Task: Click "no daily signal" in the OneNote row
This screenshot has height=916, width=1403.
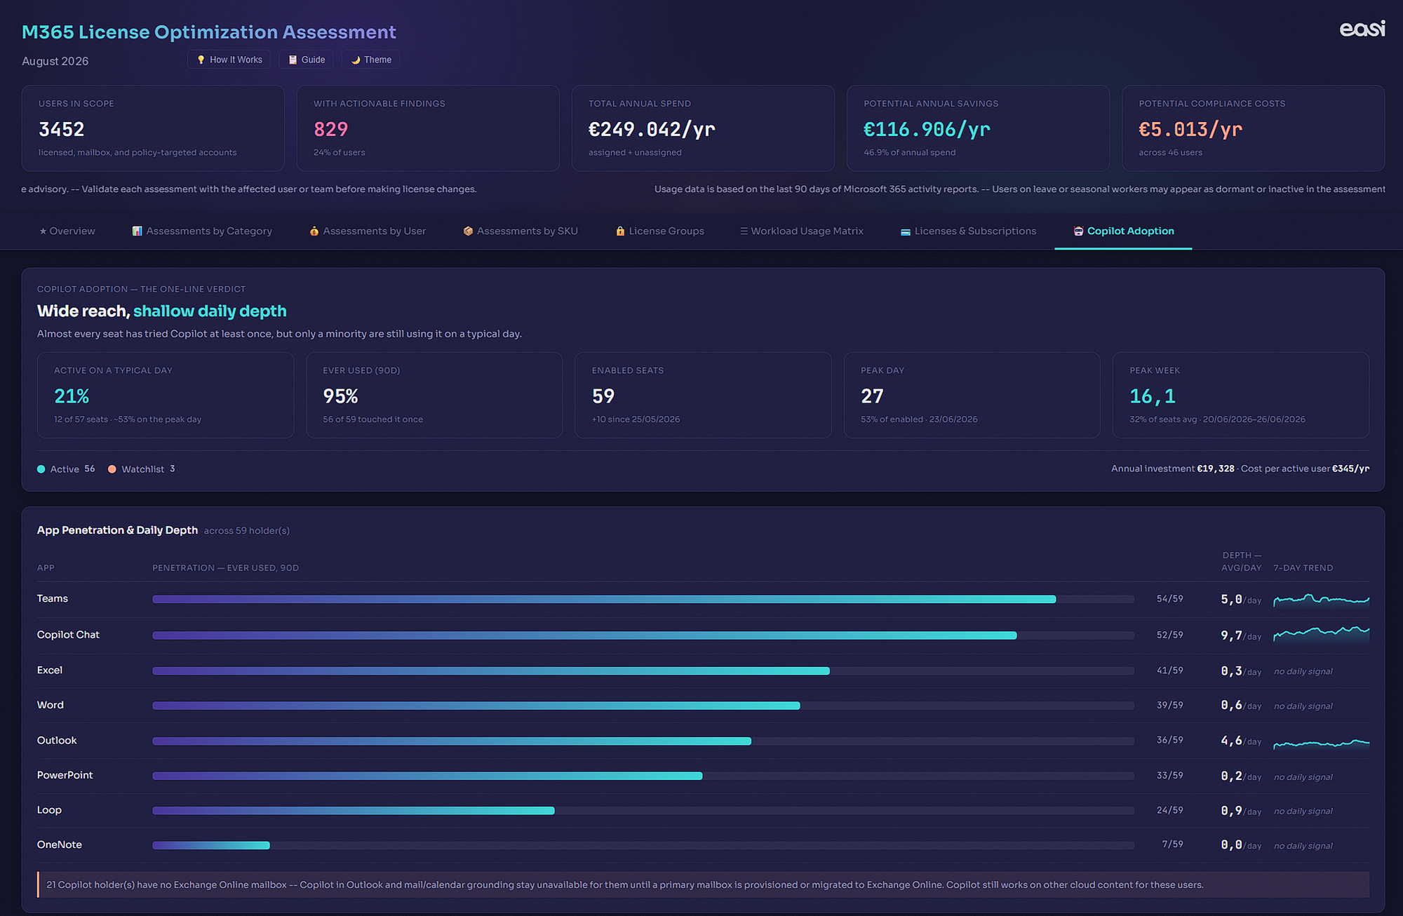Action: coord(1303,846)
